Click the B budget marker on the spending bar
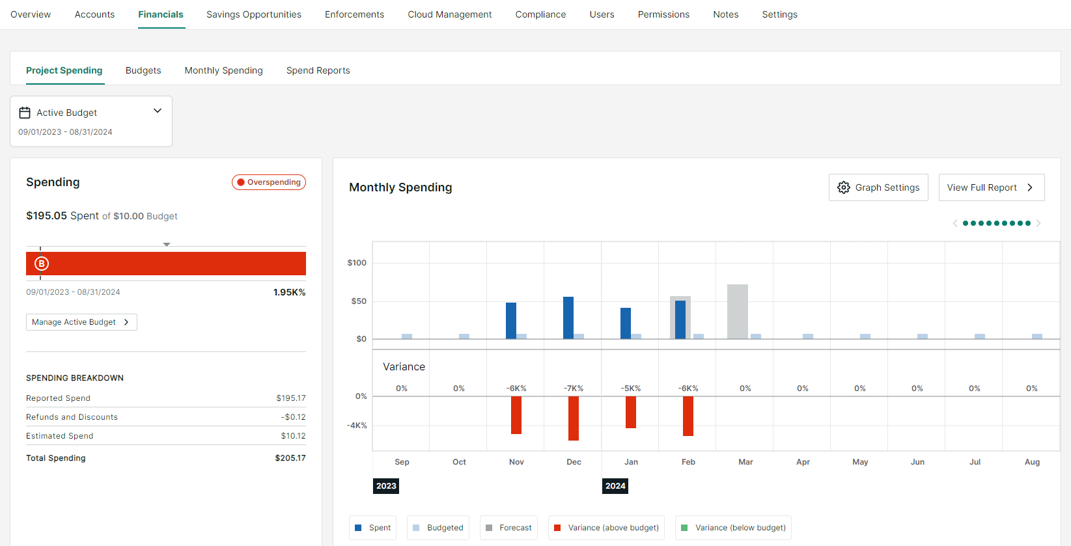The width and height of the screenshot is (1071, 546). [42, 264]
